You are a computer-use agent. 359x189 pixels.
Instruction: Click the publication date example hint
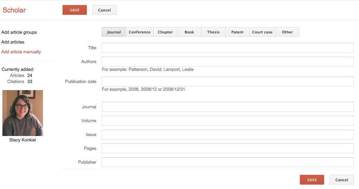[144, 89]
